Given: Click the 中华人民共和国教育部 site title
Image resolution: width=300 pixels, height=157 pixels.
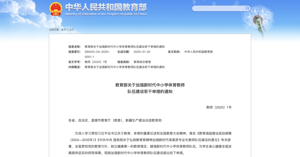Looking at the screenshot, I should 106,7.
